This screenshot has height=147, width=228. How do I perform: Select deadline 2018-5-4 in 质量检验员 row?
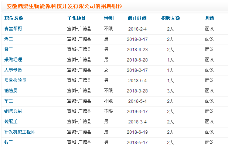pos(137,80)
